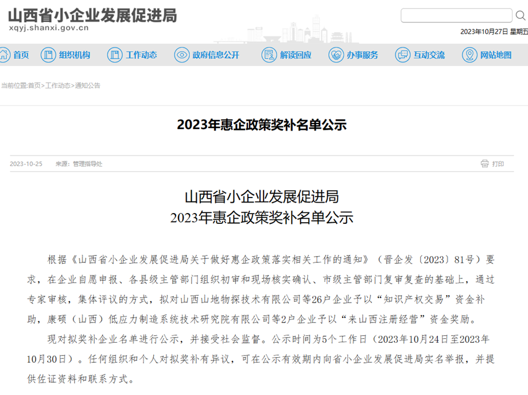
Task: Go to the 办事服务 menu label
Action: click(x=362, y=55)
